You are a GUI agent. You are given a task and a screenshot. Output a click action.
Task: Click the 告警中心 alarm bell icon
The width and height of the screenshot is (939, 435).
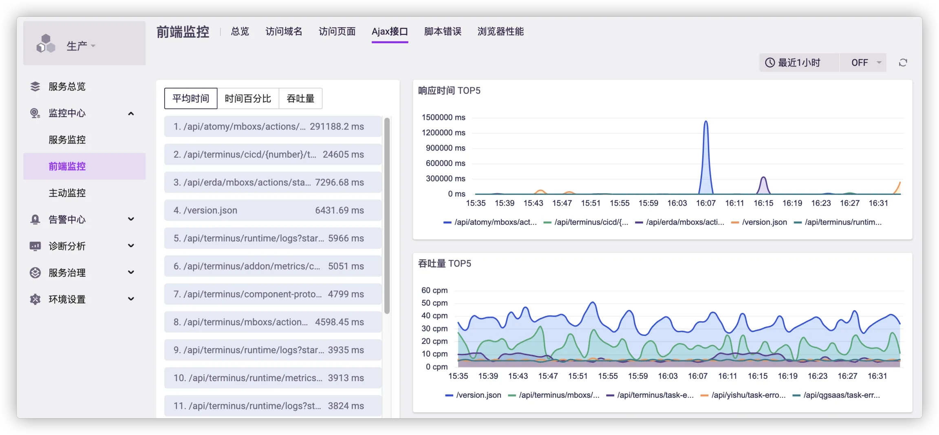pos(35,219)
